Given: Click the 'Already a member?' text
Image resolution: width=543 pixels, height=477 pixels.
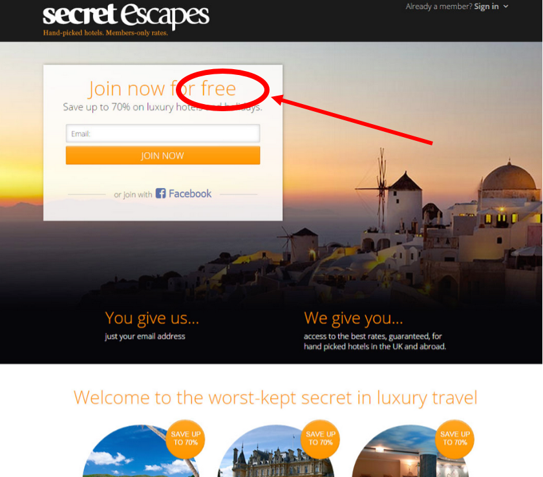Looking at the screenshot, I should point(439,6).
